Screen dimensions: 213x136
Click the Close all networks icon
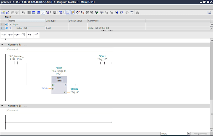pos(34,13)
